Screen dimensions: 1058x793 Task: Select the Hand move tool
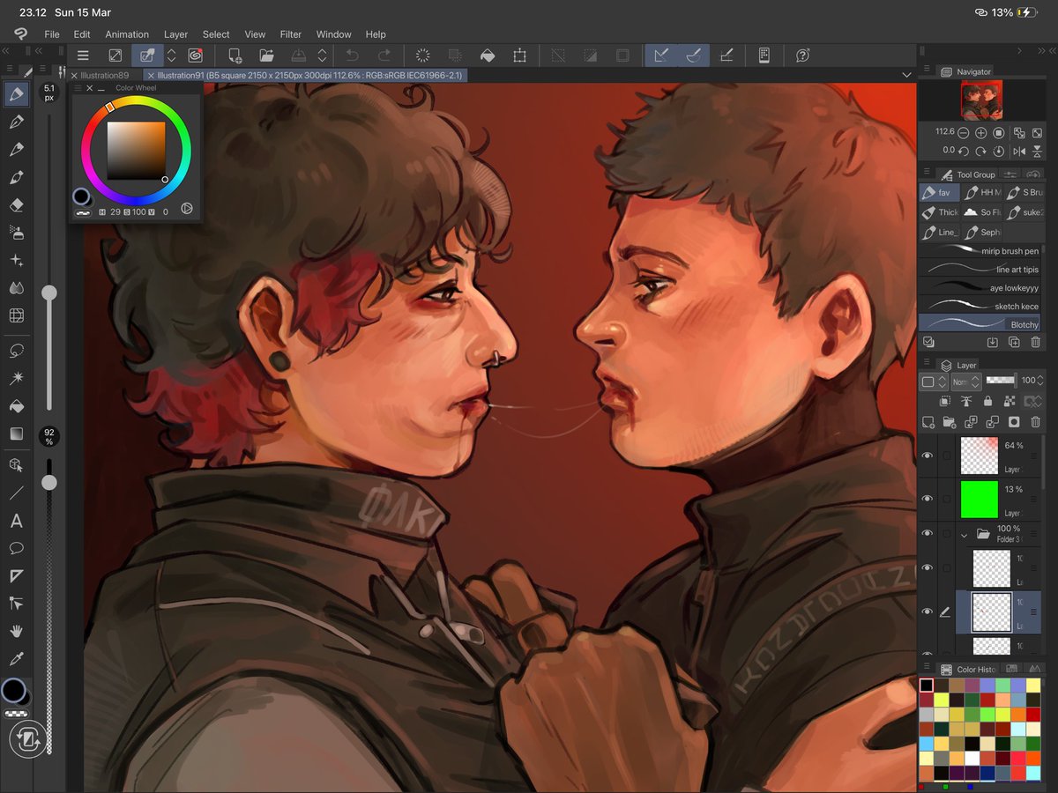pos(16,631)
